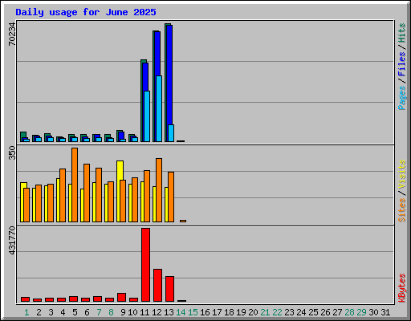The image size is (411, 321).
Task: Select day 16 on the bottom axis
Action: [x=205, y=312]
